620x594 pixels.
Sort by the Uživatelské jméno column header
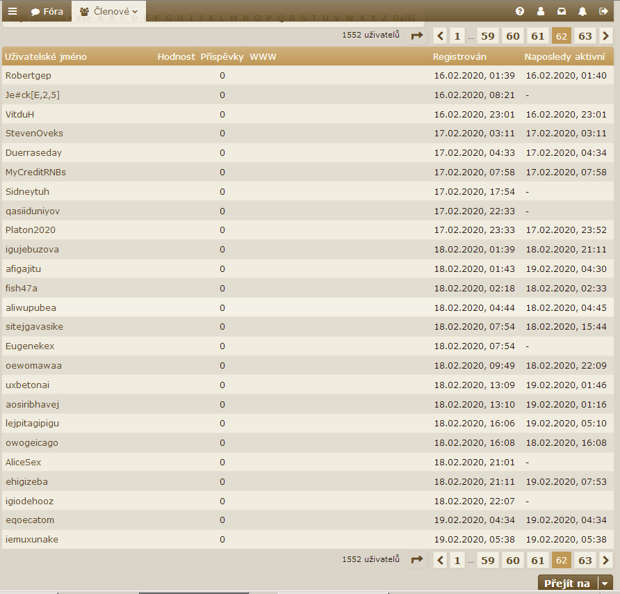(x=46, y=56)
